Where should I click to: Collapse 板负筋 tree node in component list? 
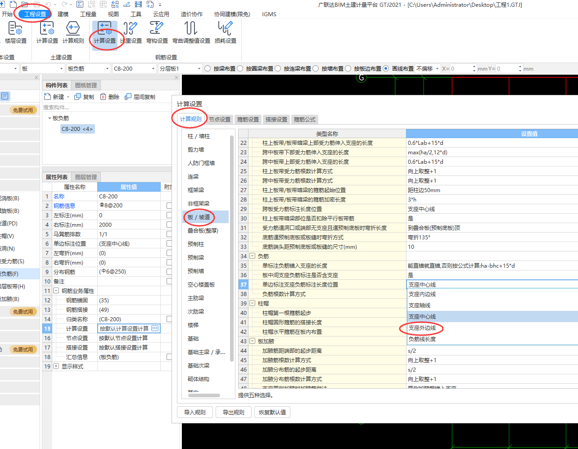click(50, 118)
